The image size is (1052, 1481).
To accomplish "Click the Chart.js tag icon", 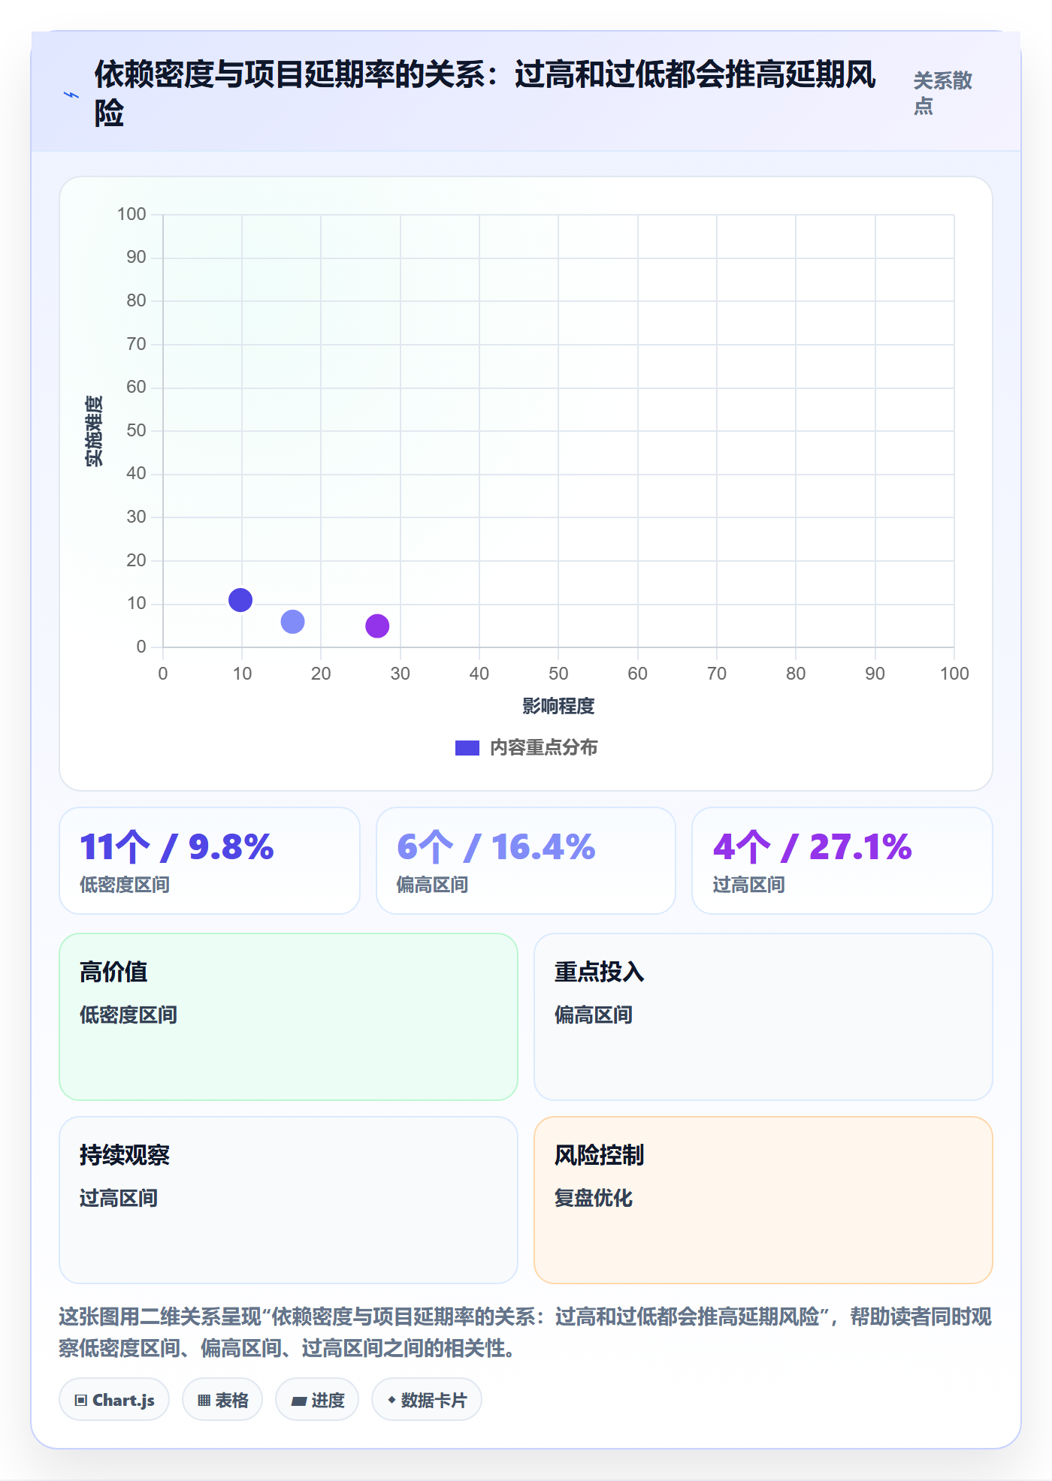I will [80, 1401].
